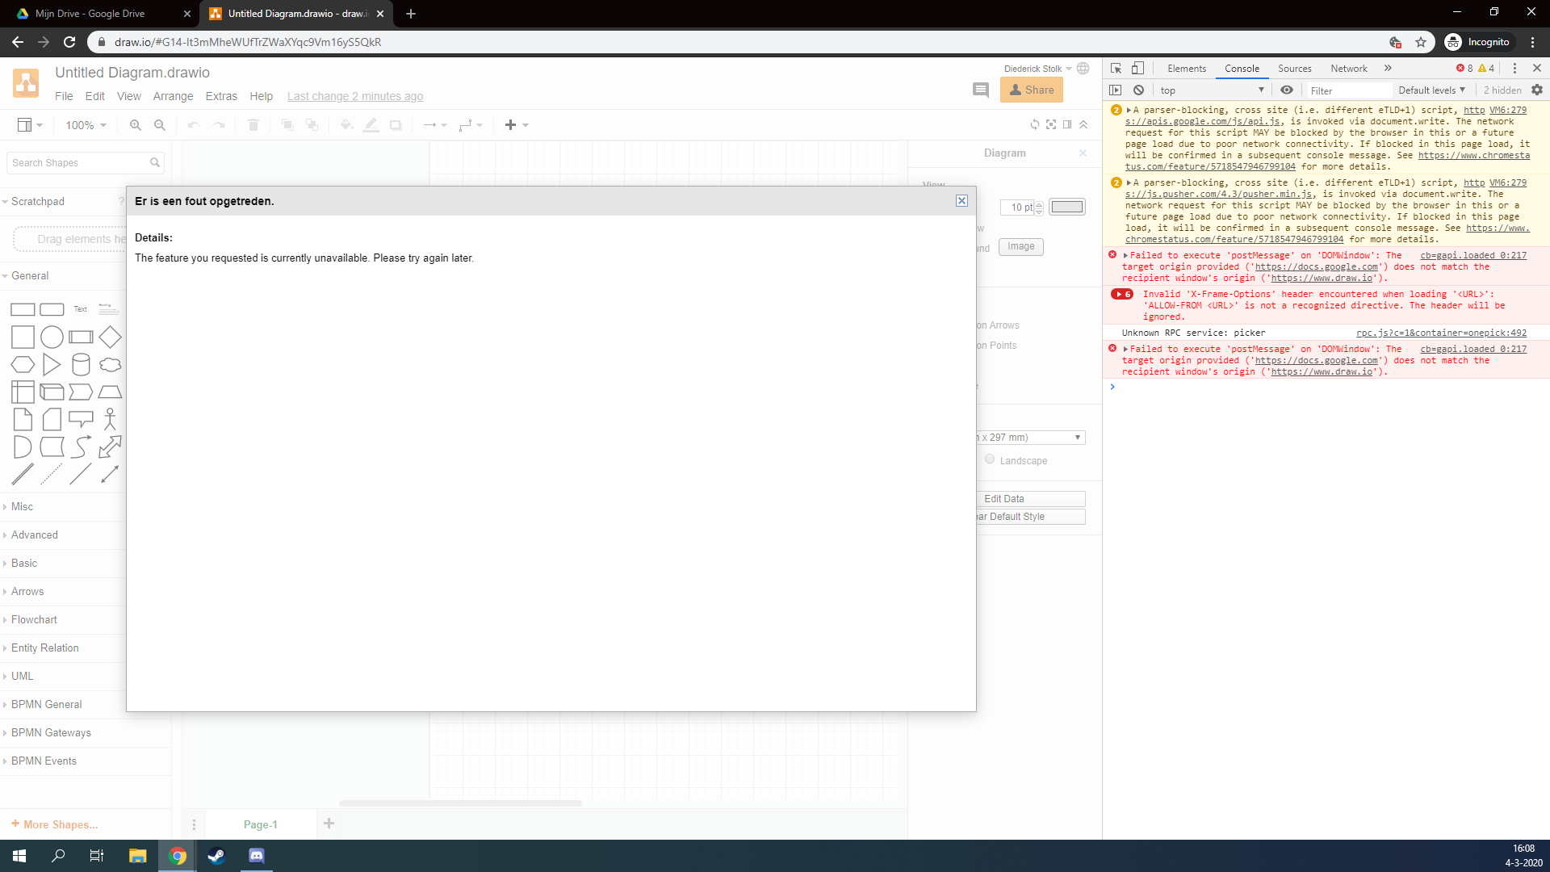Click the page format color swatch box
Image resolution: width=1550 pixels, height=872 pixels.
click(1066, 207)
